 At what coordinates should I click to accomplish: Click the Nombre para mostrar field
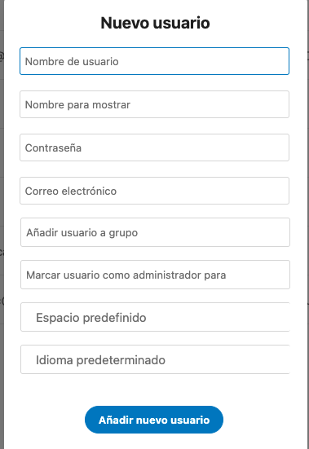click(x=154, y=104)
